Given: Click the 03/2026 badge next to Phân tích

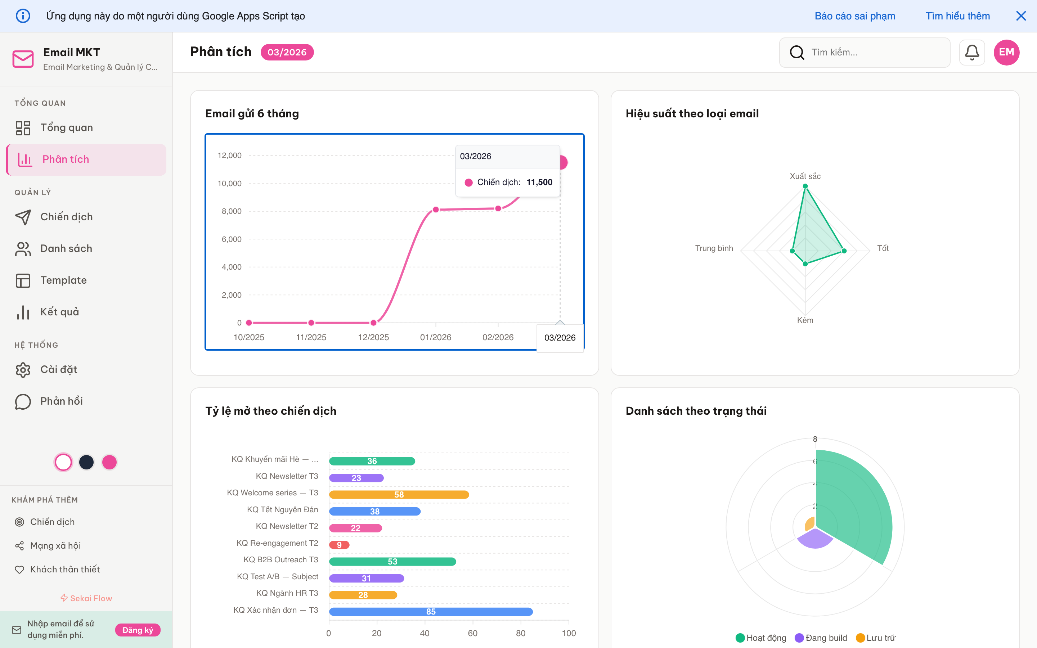Looking at the screenshot, I should (287, 52).
